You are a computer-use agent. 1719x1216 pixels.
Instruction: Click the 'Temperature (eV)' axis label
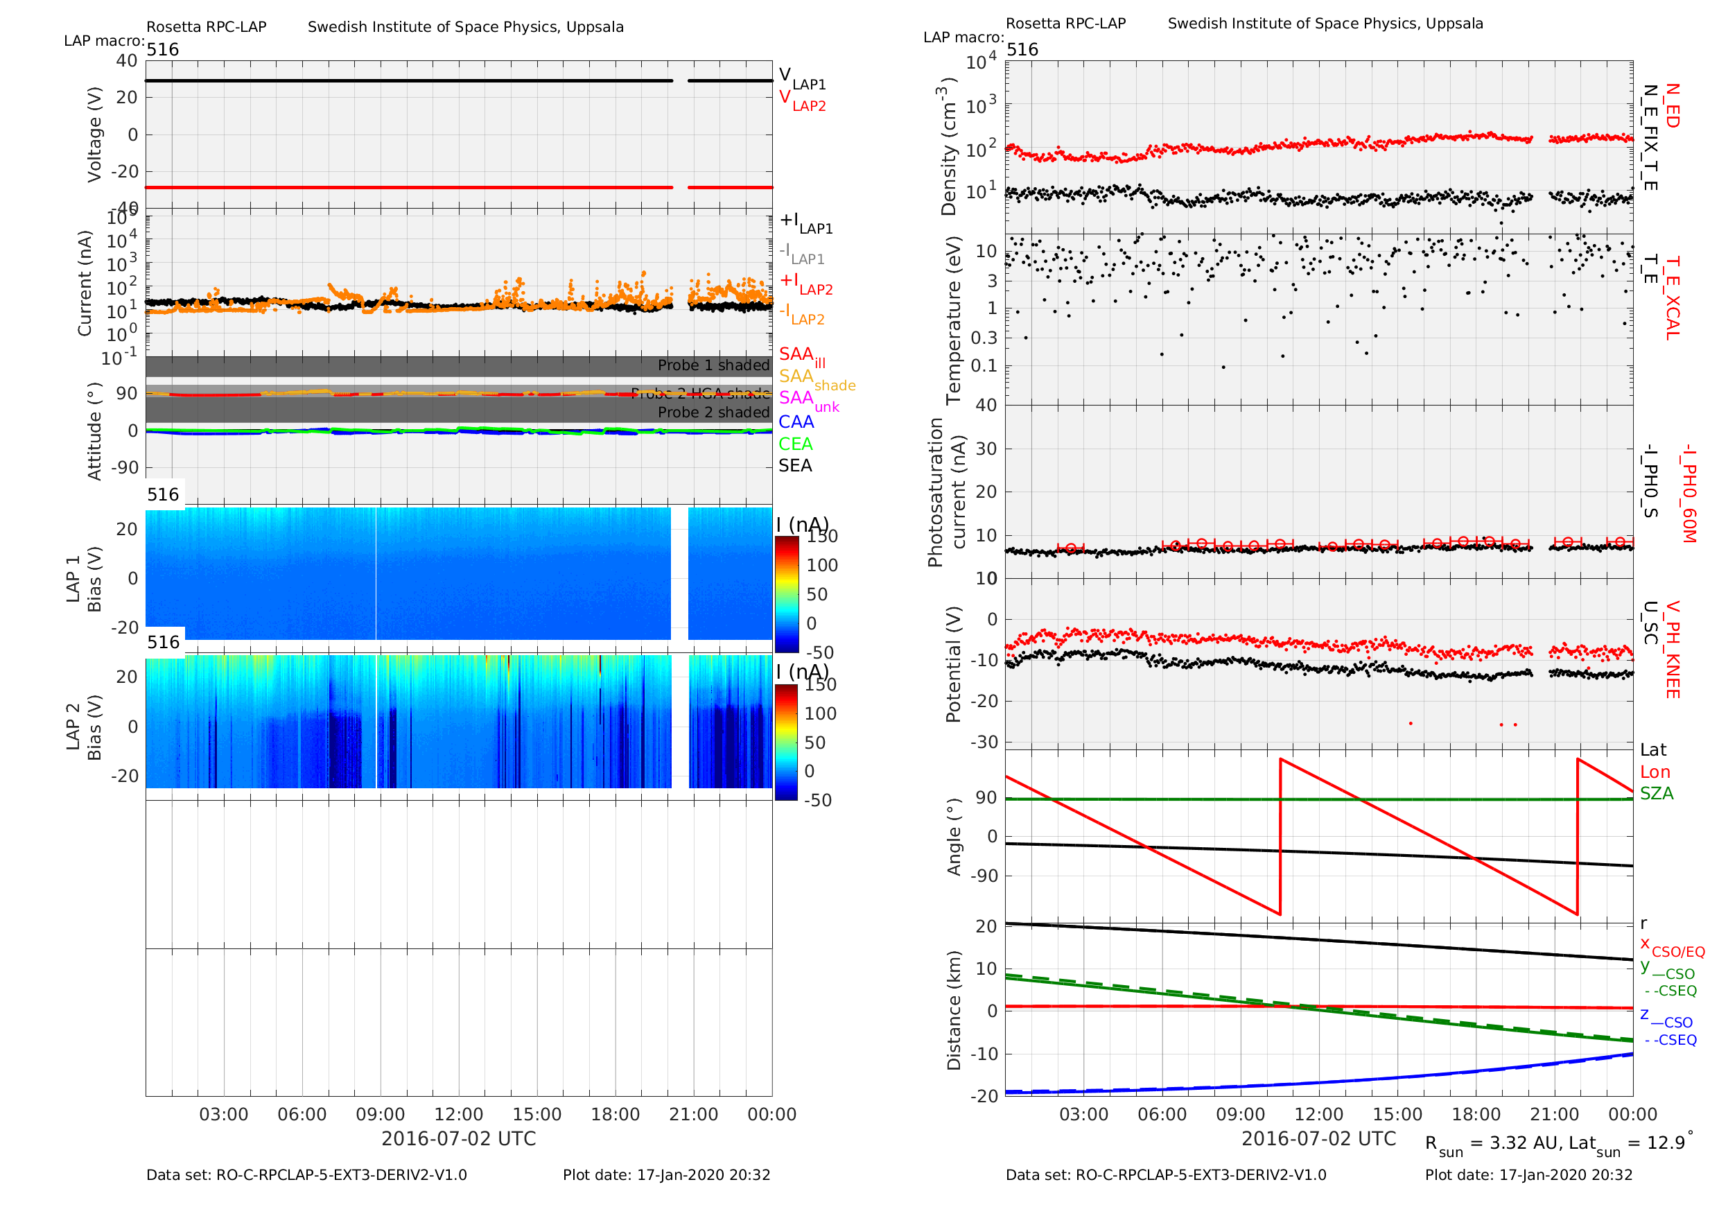point(953,320)
